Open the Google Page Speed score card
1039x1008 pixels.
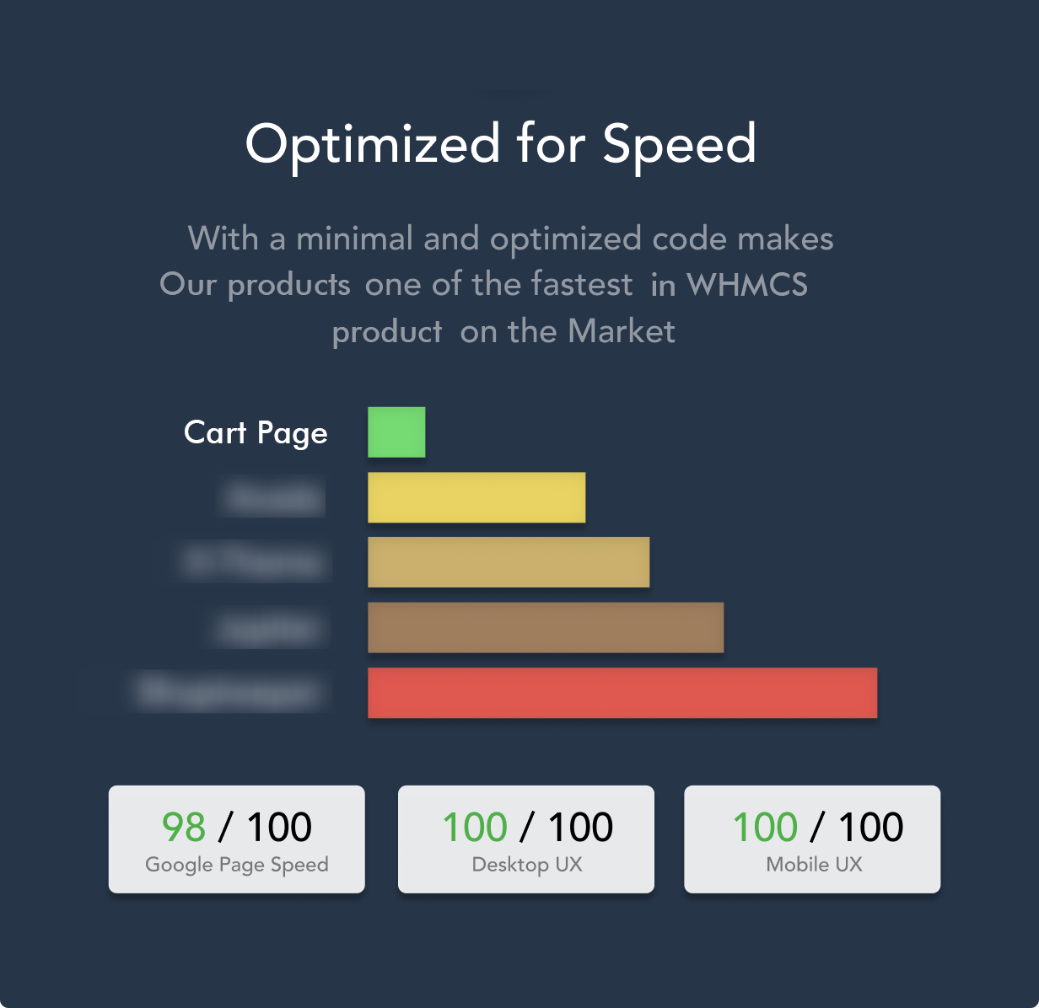[x=237, y=839]
